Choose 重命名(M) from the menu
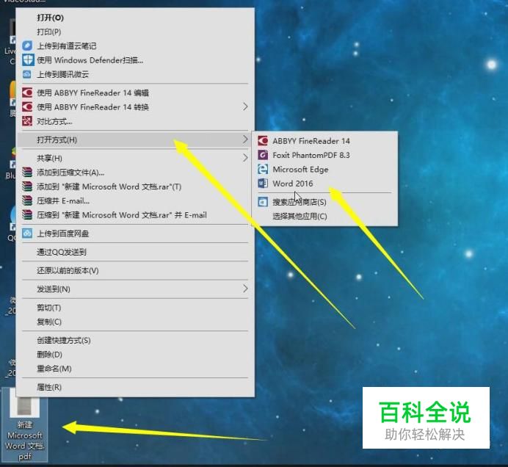 [135, 369]
